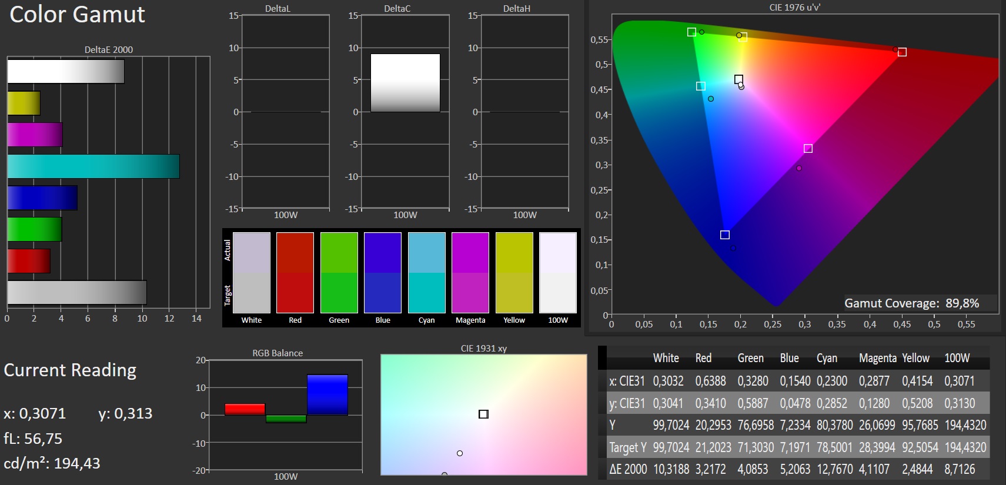Click the DeltaH chart title
1006x485 pixels.
(517, 8)
